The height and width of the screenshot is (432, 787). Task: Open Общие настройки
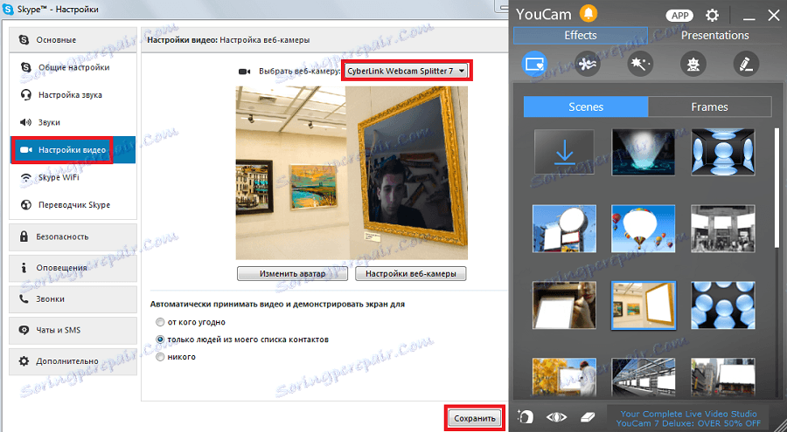pyautogui.click(x=73, y=67)
